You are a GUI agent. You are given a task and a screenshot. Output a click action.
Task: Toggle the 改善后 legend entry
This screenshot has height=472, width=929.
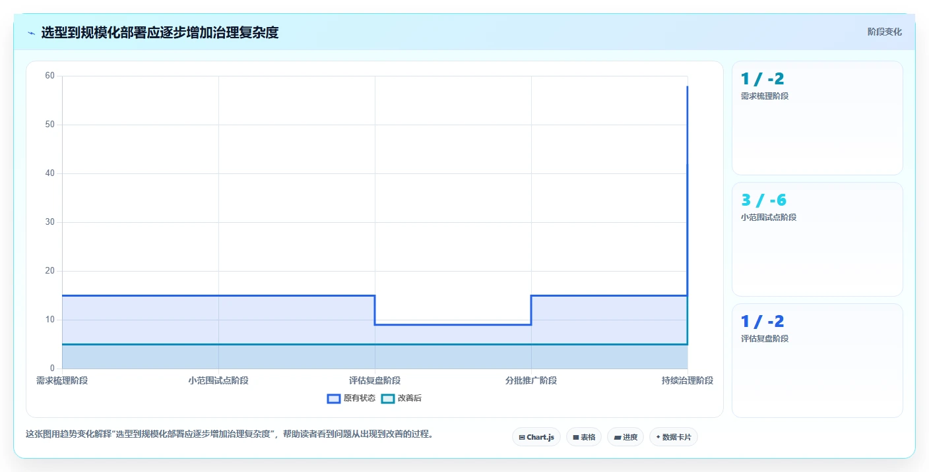click(x=402, y=398)
